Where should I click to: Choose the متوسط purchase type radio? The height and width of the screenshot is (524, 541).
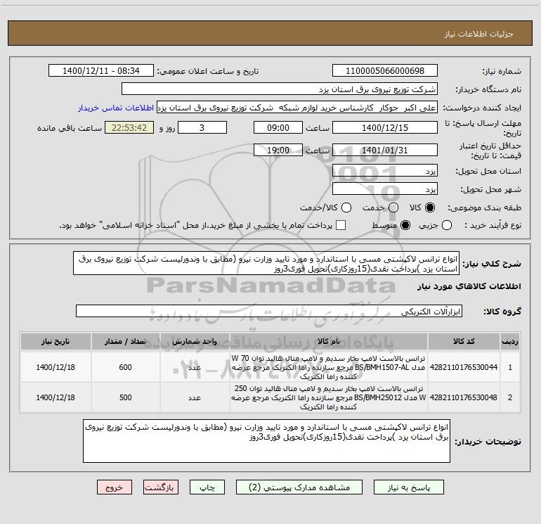click(405, 225)
